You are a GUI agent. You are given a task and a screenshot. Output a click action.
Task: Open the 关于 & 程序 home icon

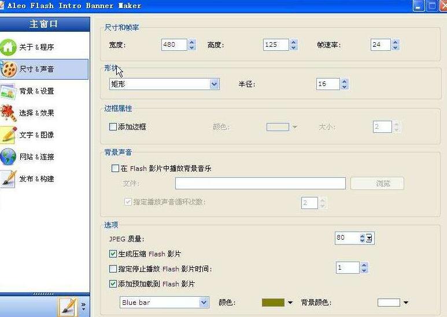(x=8, y=47)
